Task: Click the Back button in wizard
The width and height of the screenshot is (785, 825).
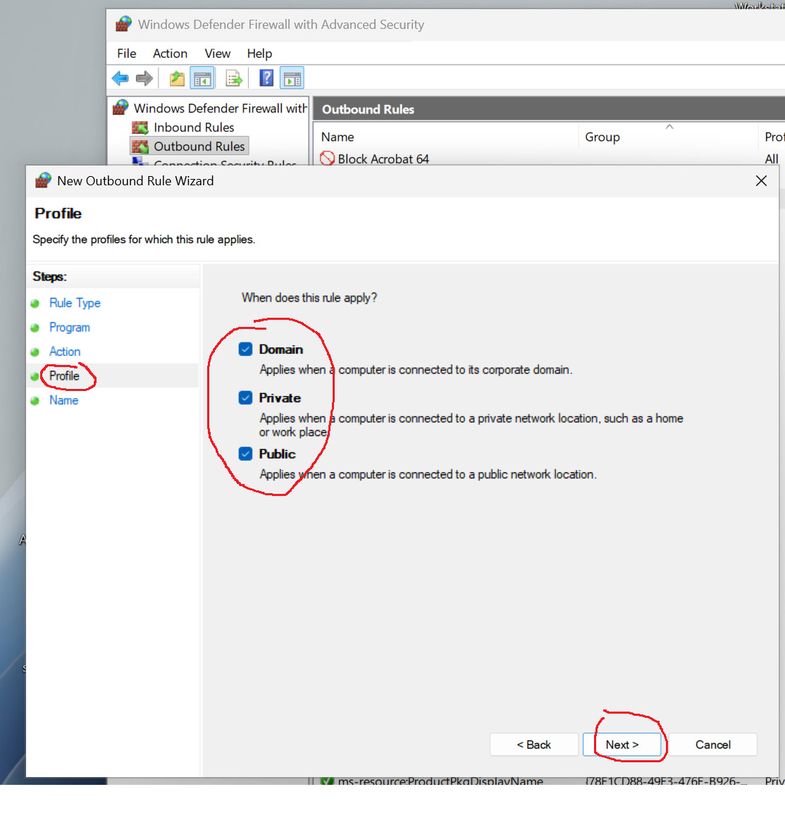Action: tap(533, 745)
